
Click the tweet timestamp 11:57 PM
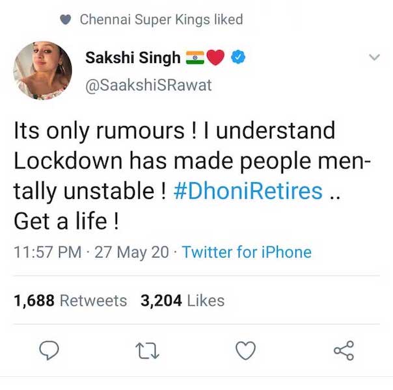coord(48,252)
